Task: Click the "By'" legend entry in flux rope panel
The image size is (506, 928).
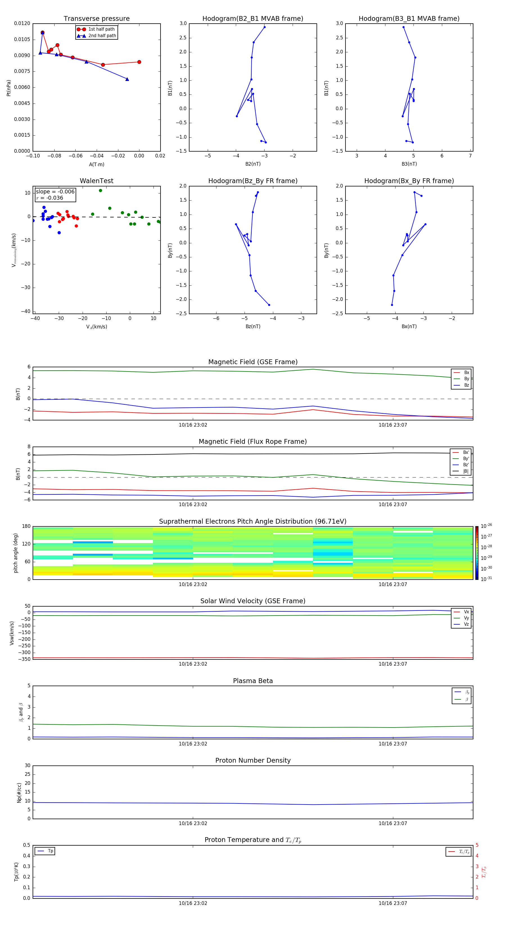Action: tap(461, 459)
